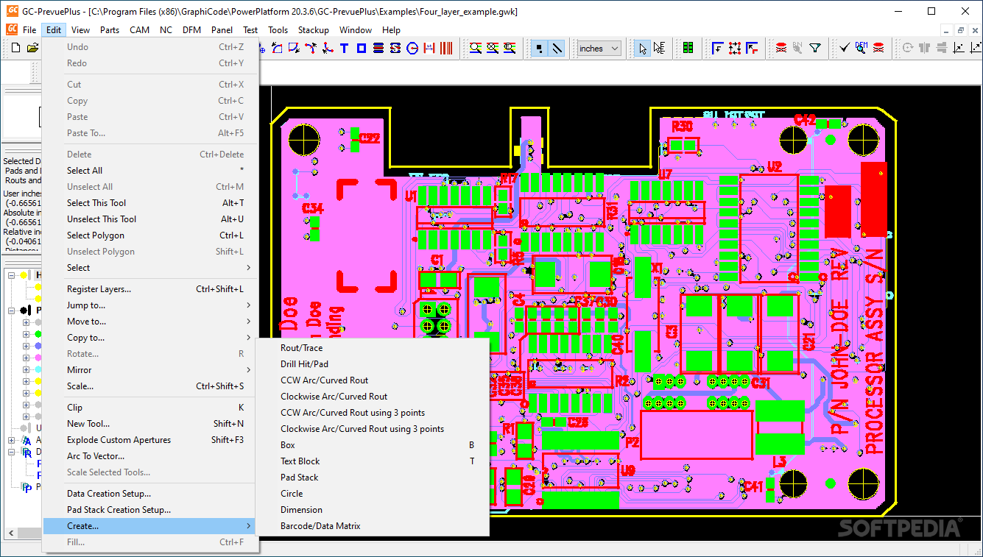Collapse the black P tree node
The image size is (983, 557).
[11, 311]
